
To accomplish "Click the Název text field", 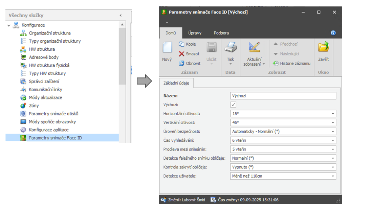I will coord(283,96).
